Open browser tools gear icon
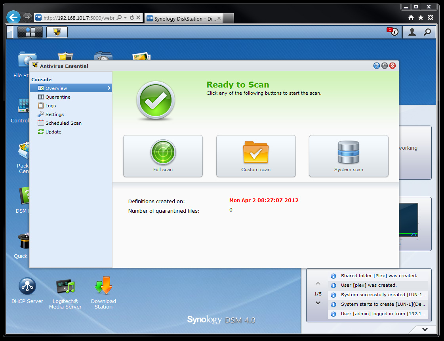 [431, 17]
